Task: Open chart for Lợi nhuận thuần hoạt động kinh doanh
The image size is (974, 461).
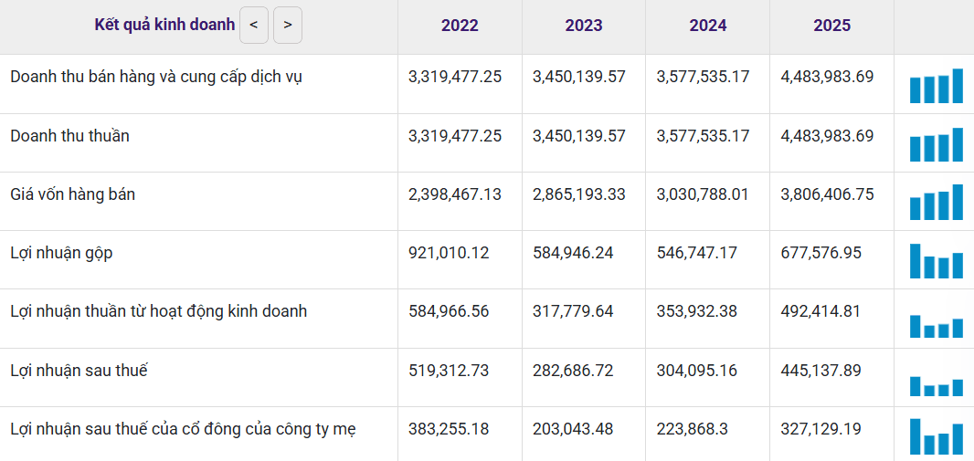Action: click(937, 327)
